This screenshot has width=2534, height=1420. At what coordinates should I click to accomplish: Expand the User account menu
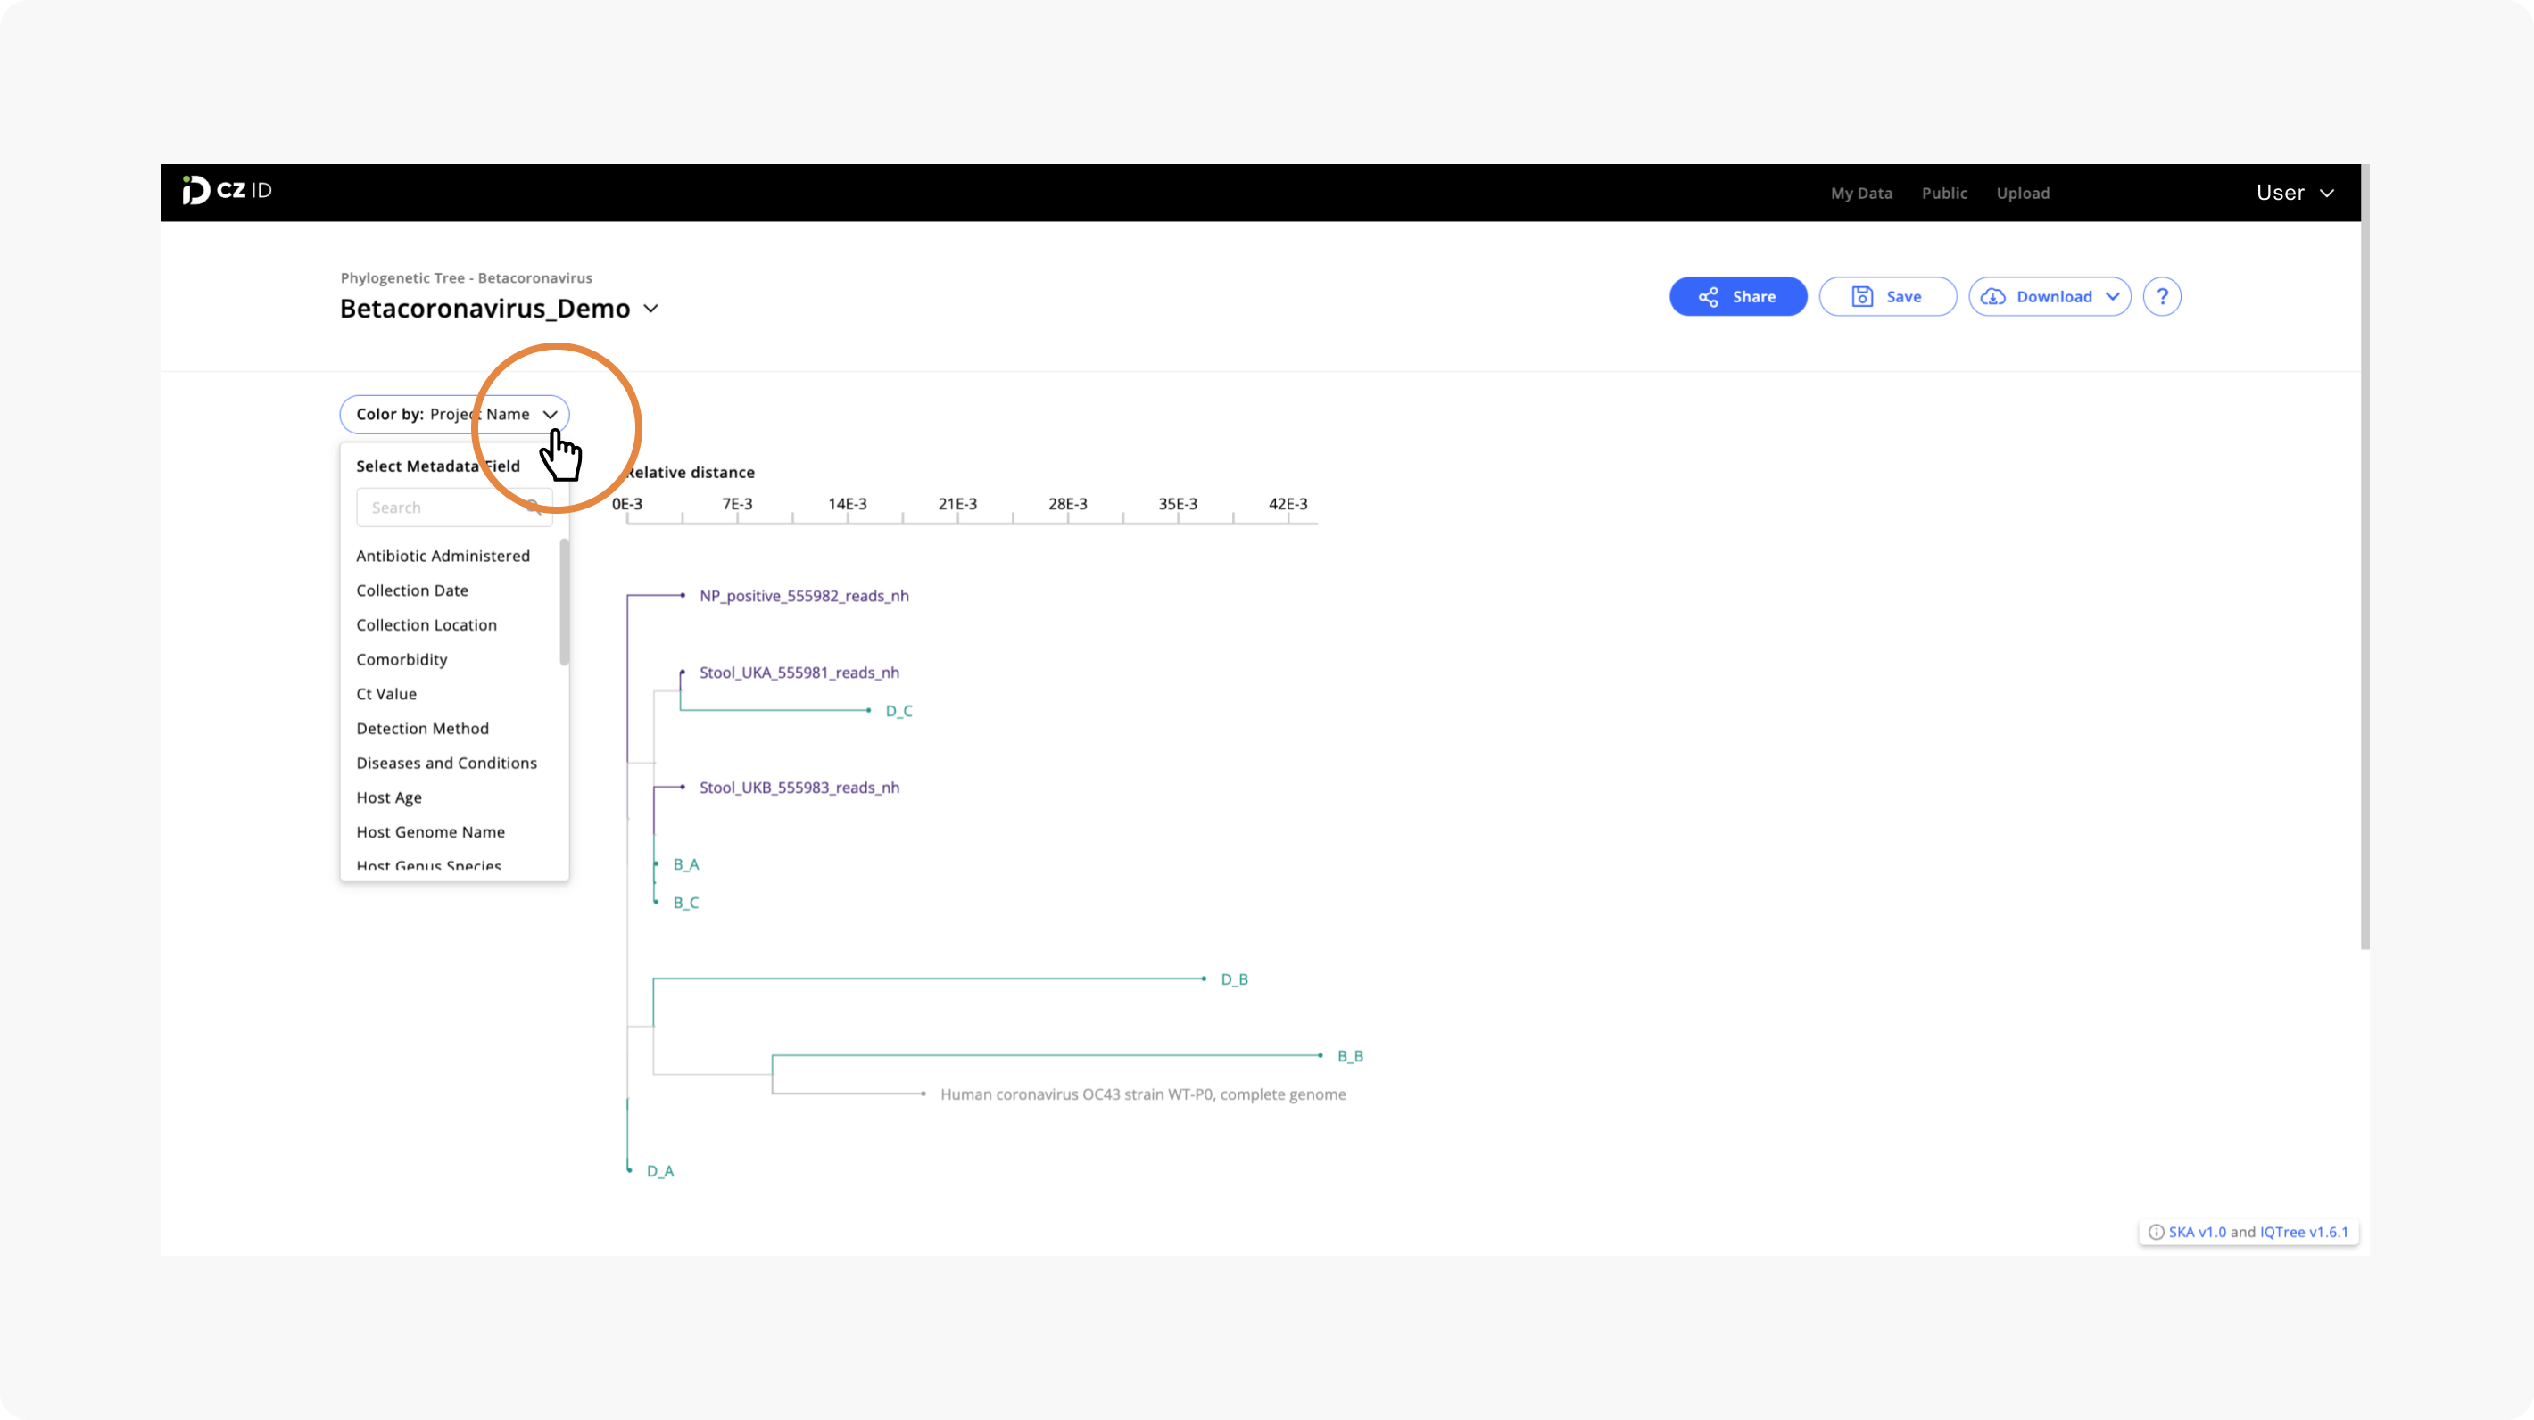(x=2294, y=193)
